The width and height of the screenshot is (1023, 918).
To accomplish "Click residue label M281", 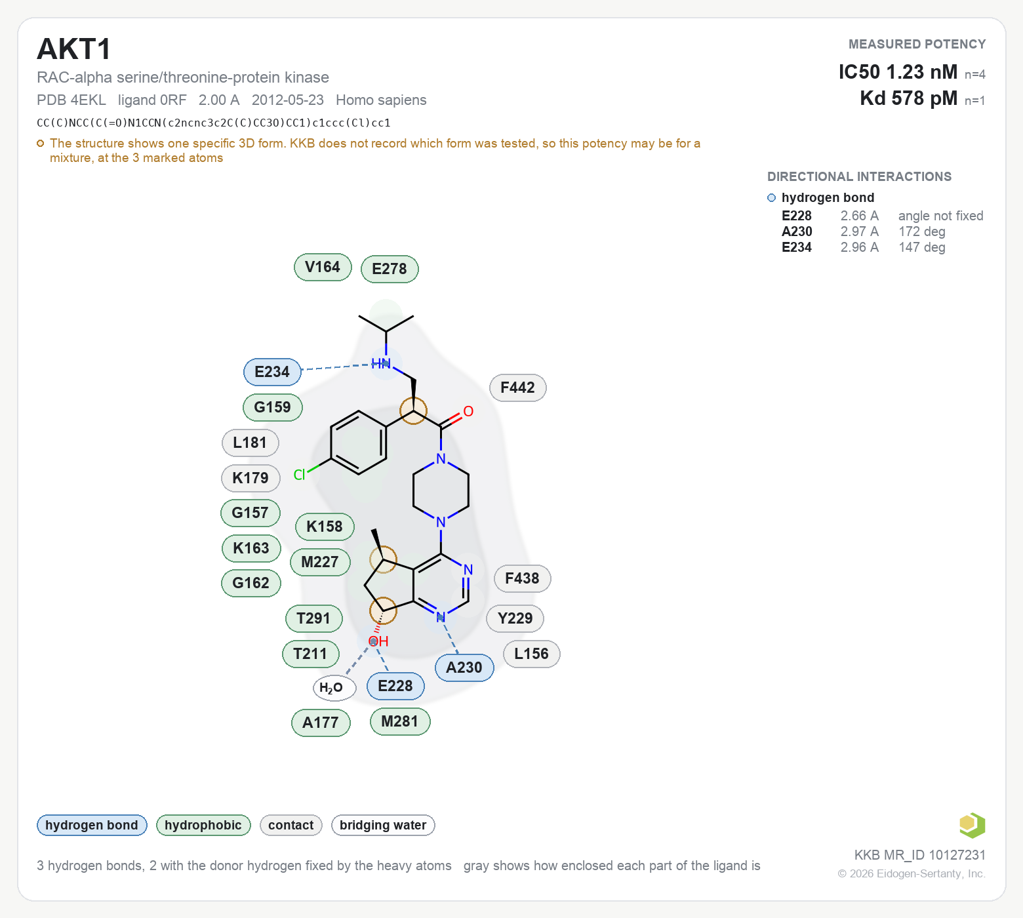I will 400,721.
